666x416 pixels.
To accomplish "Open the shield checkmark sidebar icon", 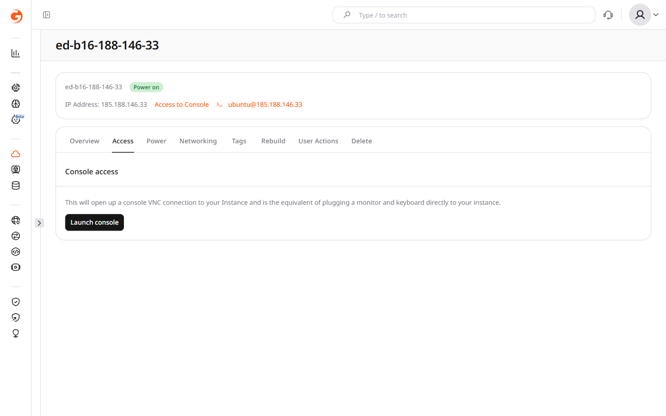I will point(16,302).
